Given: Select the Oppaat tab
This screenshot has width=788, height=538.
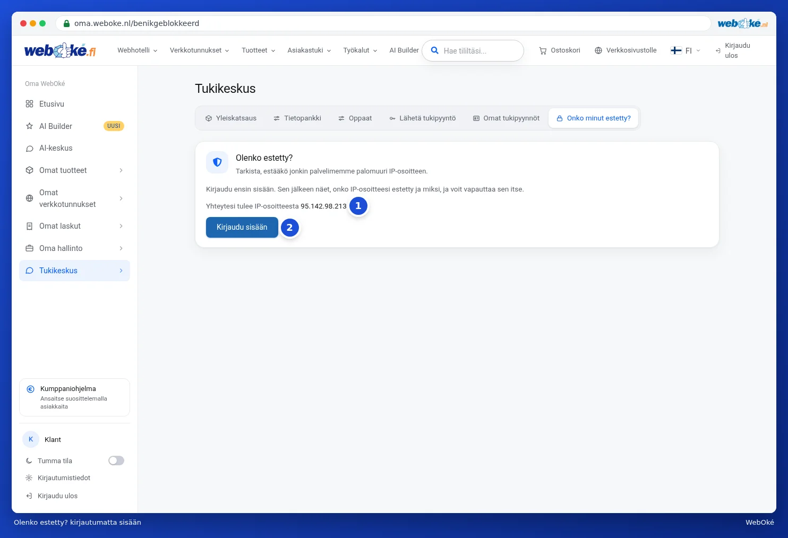Looking at the screenshot, I should click(355, 118).
